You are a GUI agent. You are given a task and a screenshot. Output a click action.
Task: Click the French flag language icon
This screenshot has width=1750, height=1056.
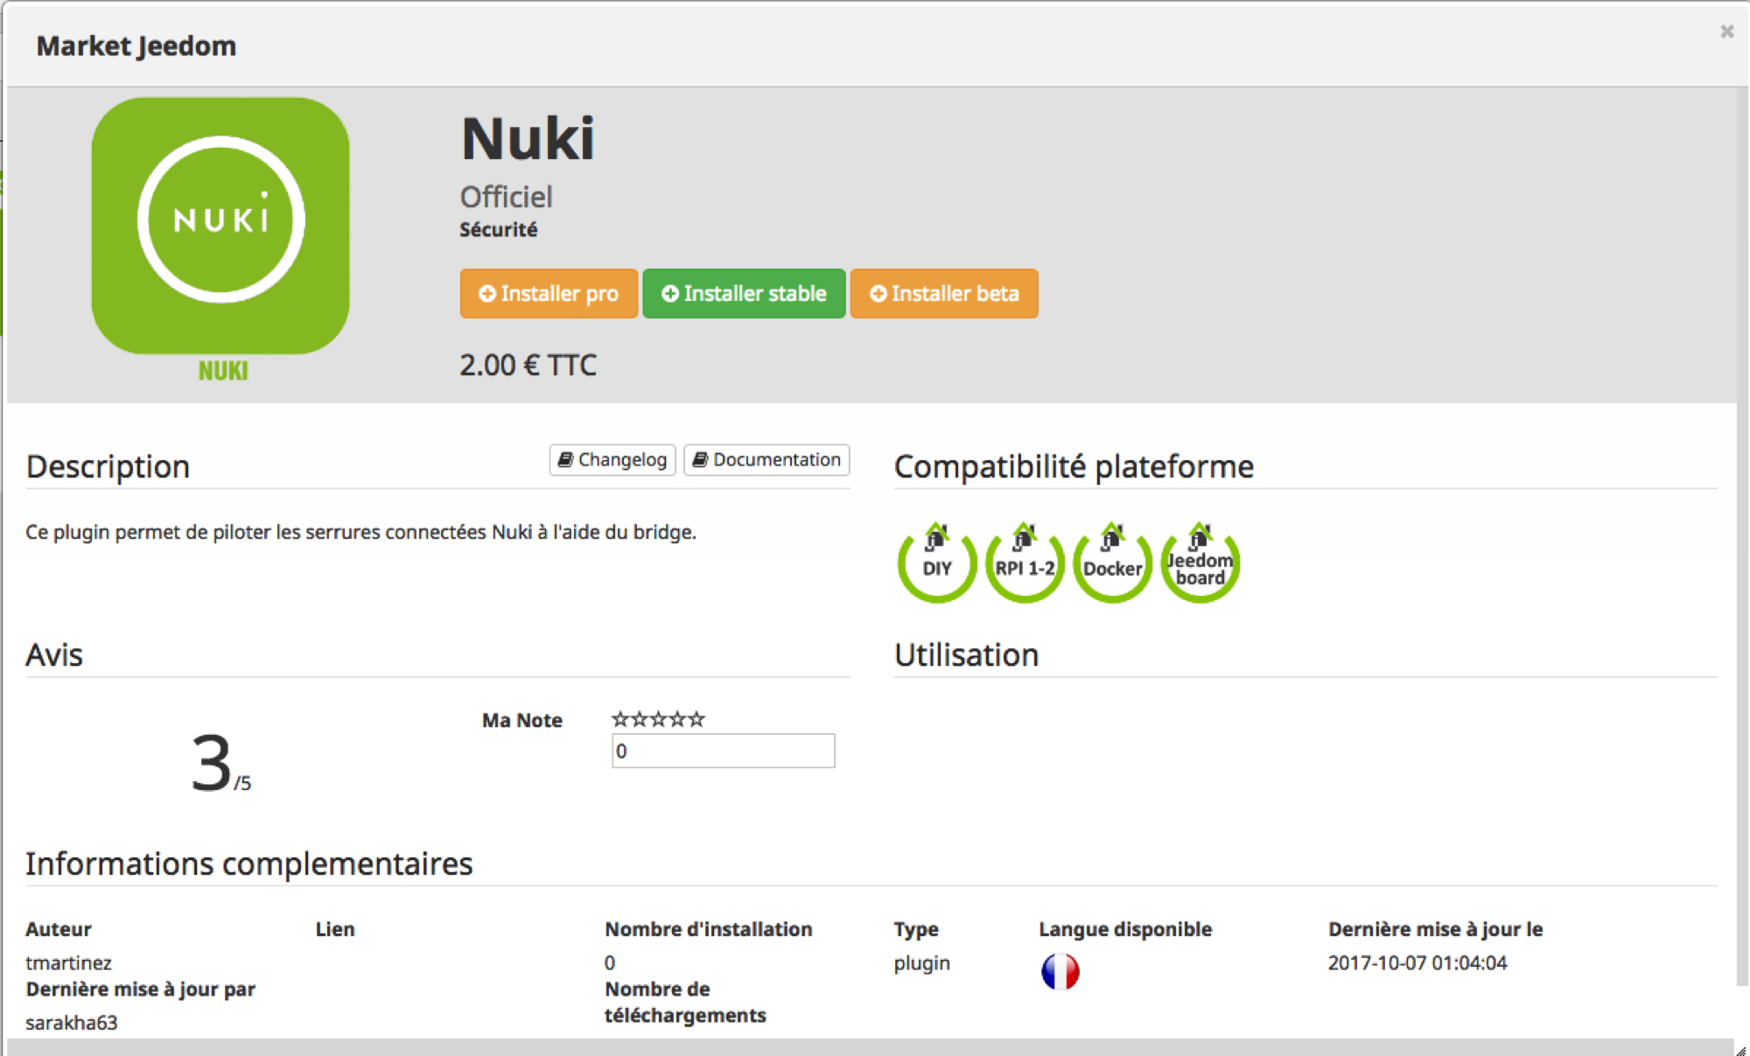1060,971
